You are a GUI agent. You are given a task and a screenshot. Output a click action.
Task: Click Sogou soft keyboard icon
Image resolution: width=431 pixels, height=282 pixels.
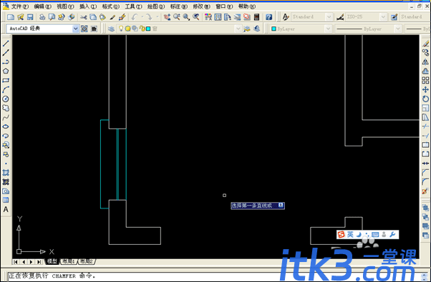tap(375, 235)
